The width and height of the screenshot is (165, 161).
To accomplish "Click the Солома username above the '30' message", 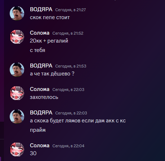I will coord(40,145).
